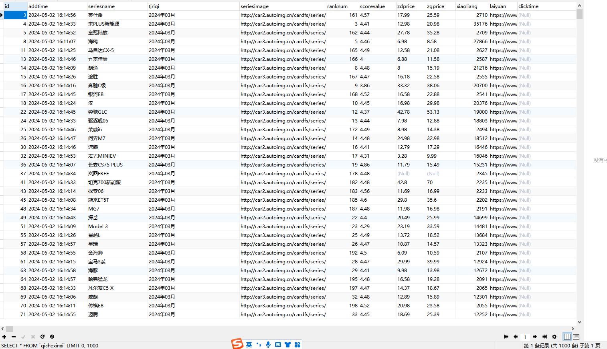
Task: Click the SQL statement in status bar
Action: (50, 345)
